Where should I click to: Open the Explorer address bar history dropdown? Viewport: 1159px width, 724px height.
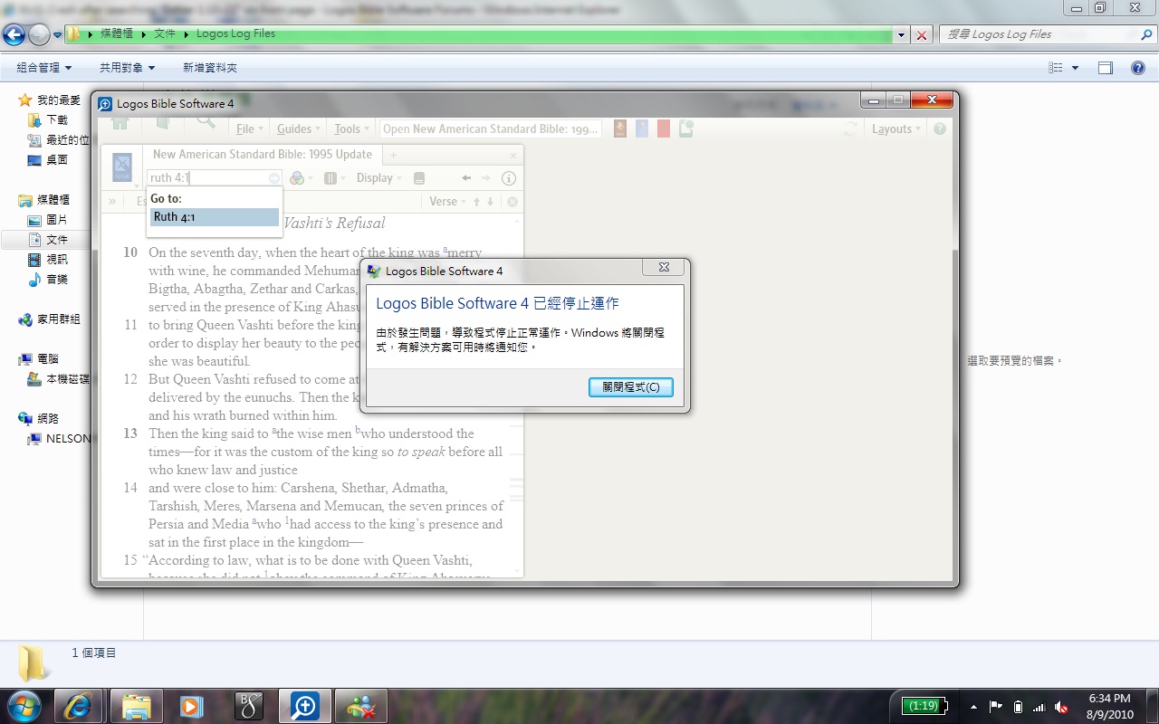(901, 35)
